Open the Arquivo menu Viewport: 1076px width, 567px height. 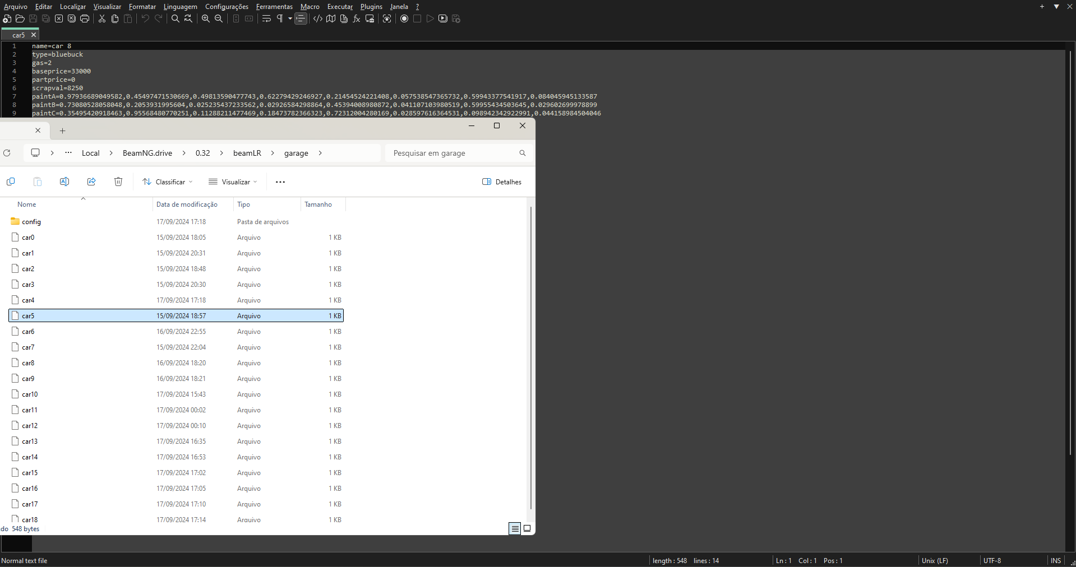click(16, 7)
